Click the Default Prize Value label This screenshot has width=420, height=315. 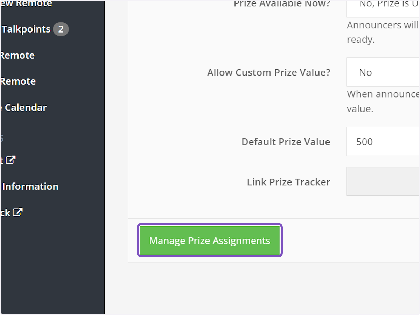(285, 142)
